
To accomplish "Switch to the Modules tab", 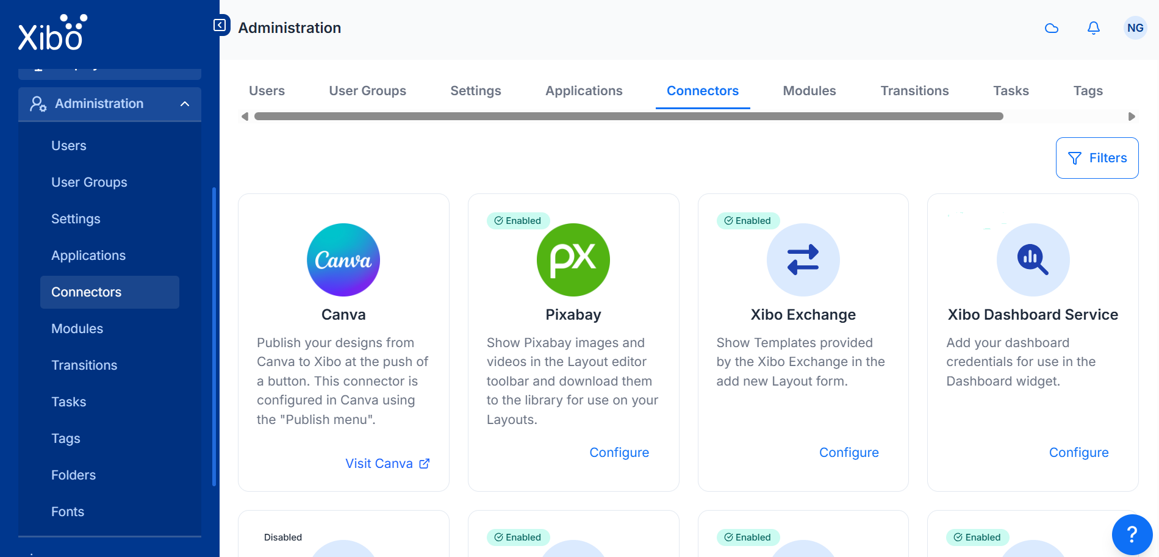I will (809, 91).
